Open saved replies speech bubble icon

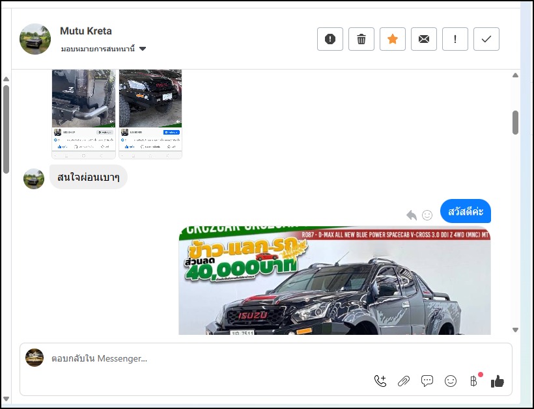coord(427,381)
